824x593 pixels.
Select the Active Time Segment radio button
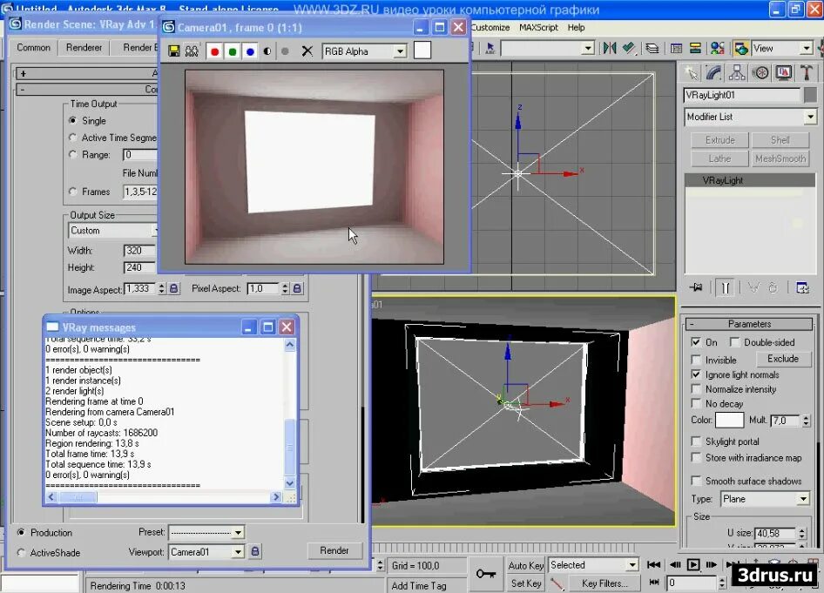click(73, 137)
